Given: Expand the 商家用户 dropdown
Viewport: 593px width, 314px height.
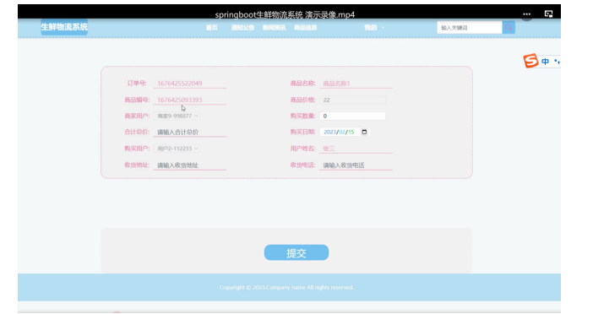Looking at the screenshot, I should click(177, 116).
